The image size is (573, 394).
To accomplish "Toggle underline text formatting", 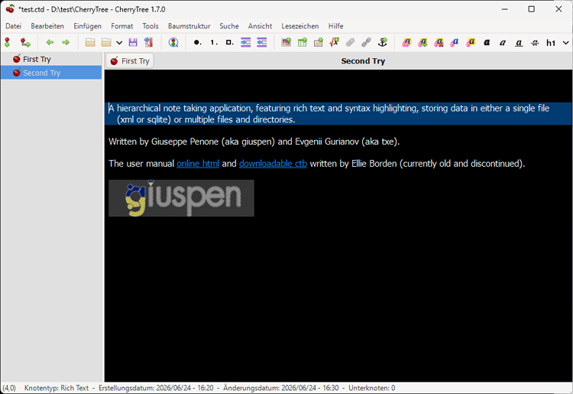I will (519, 43).
